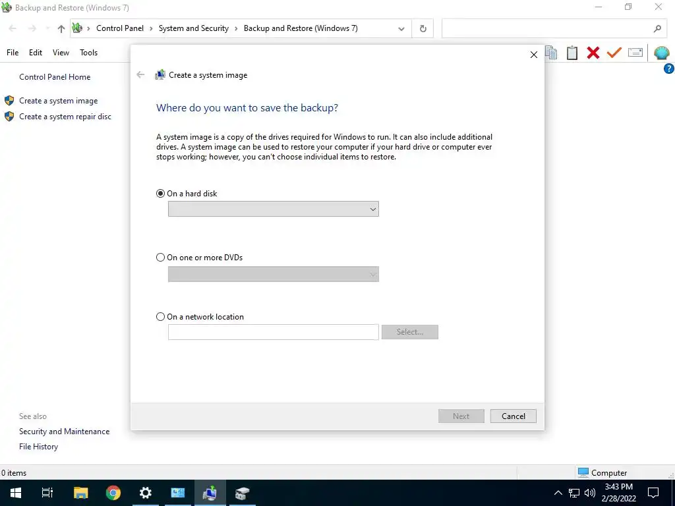Click the Create a system image title icon

click(160, 75)
